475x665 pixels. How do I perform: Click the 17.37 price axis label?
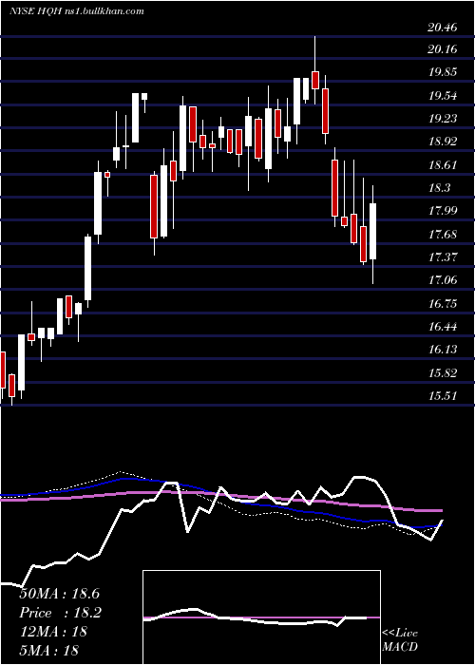[x=443, y=256]
